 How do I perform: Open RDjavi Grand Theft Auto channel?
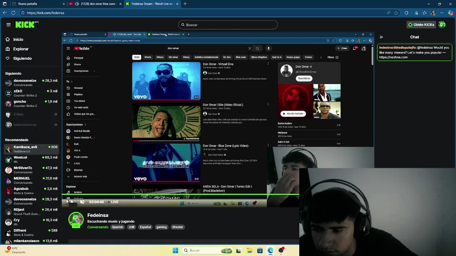[x=31, y=212]
